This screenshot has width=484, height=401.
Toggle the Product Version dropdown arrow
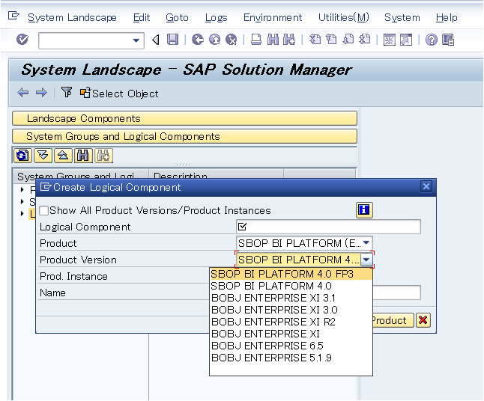(x=366, y=260)
